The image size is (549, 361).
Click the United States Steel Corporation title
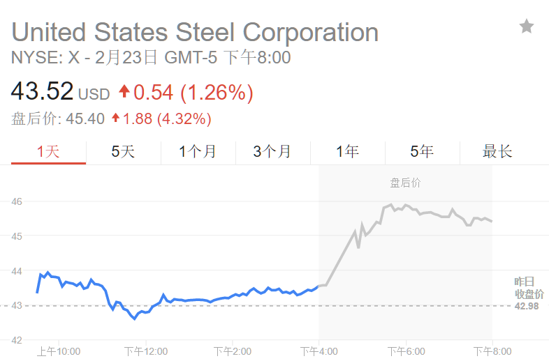tap(195, 32)
